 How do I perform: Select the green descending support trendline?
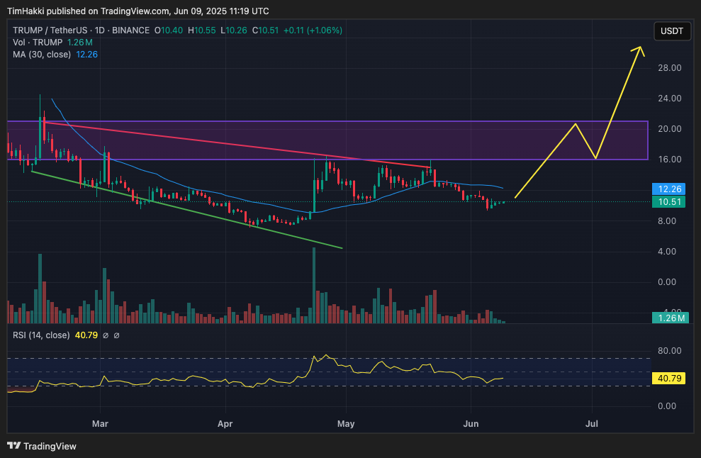[187, 209]
